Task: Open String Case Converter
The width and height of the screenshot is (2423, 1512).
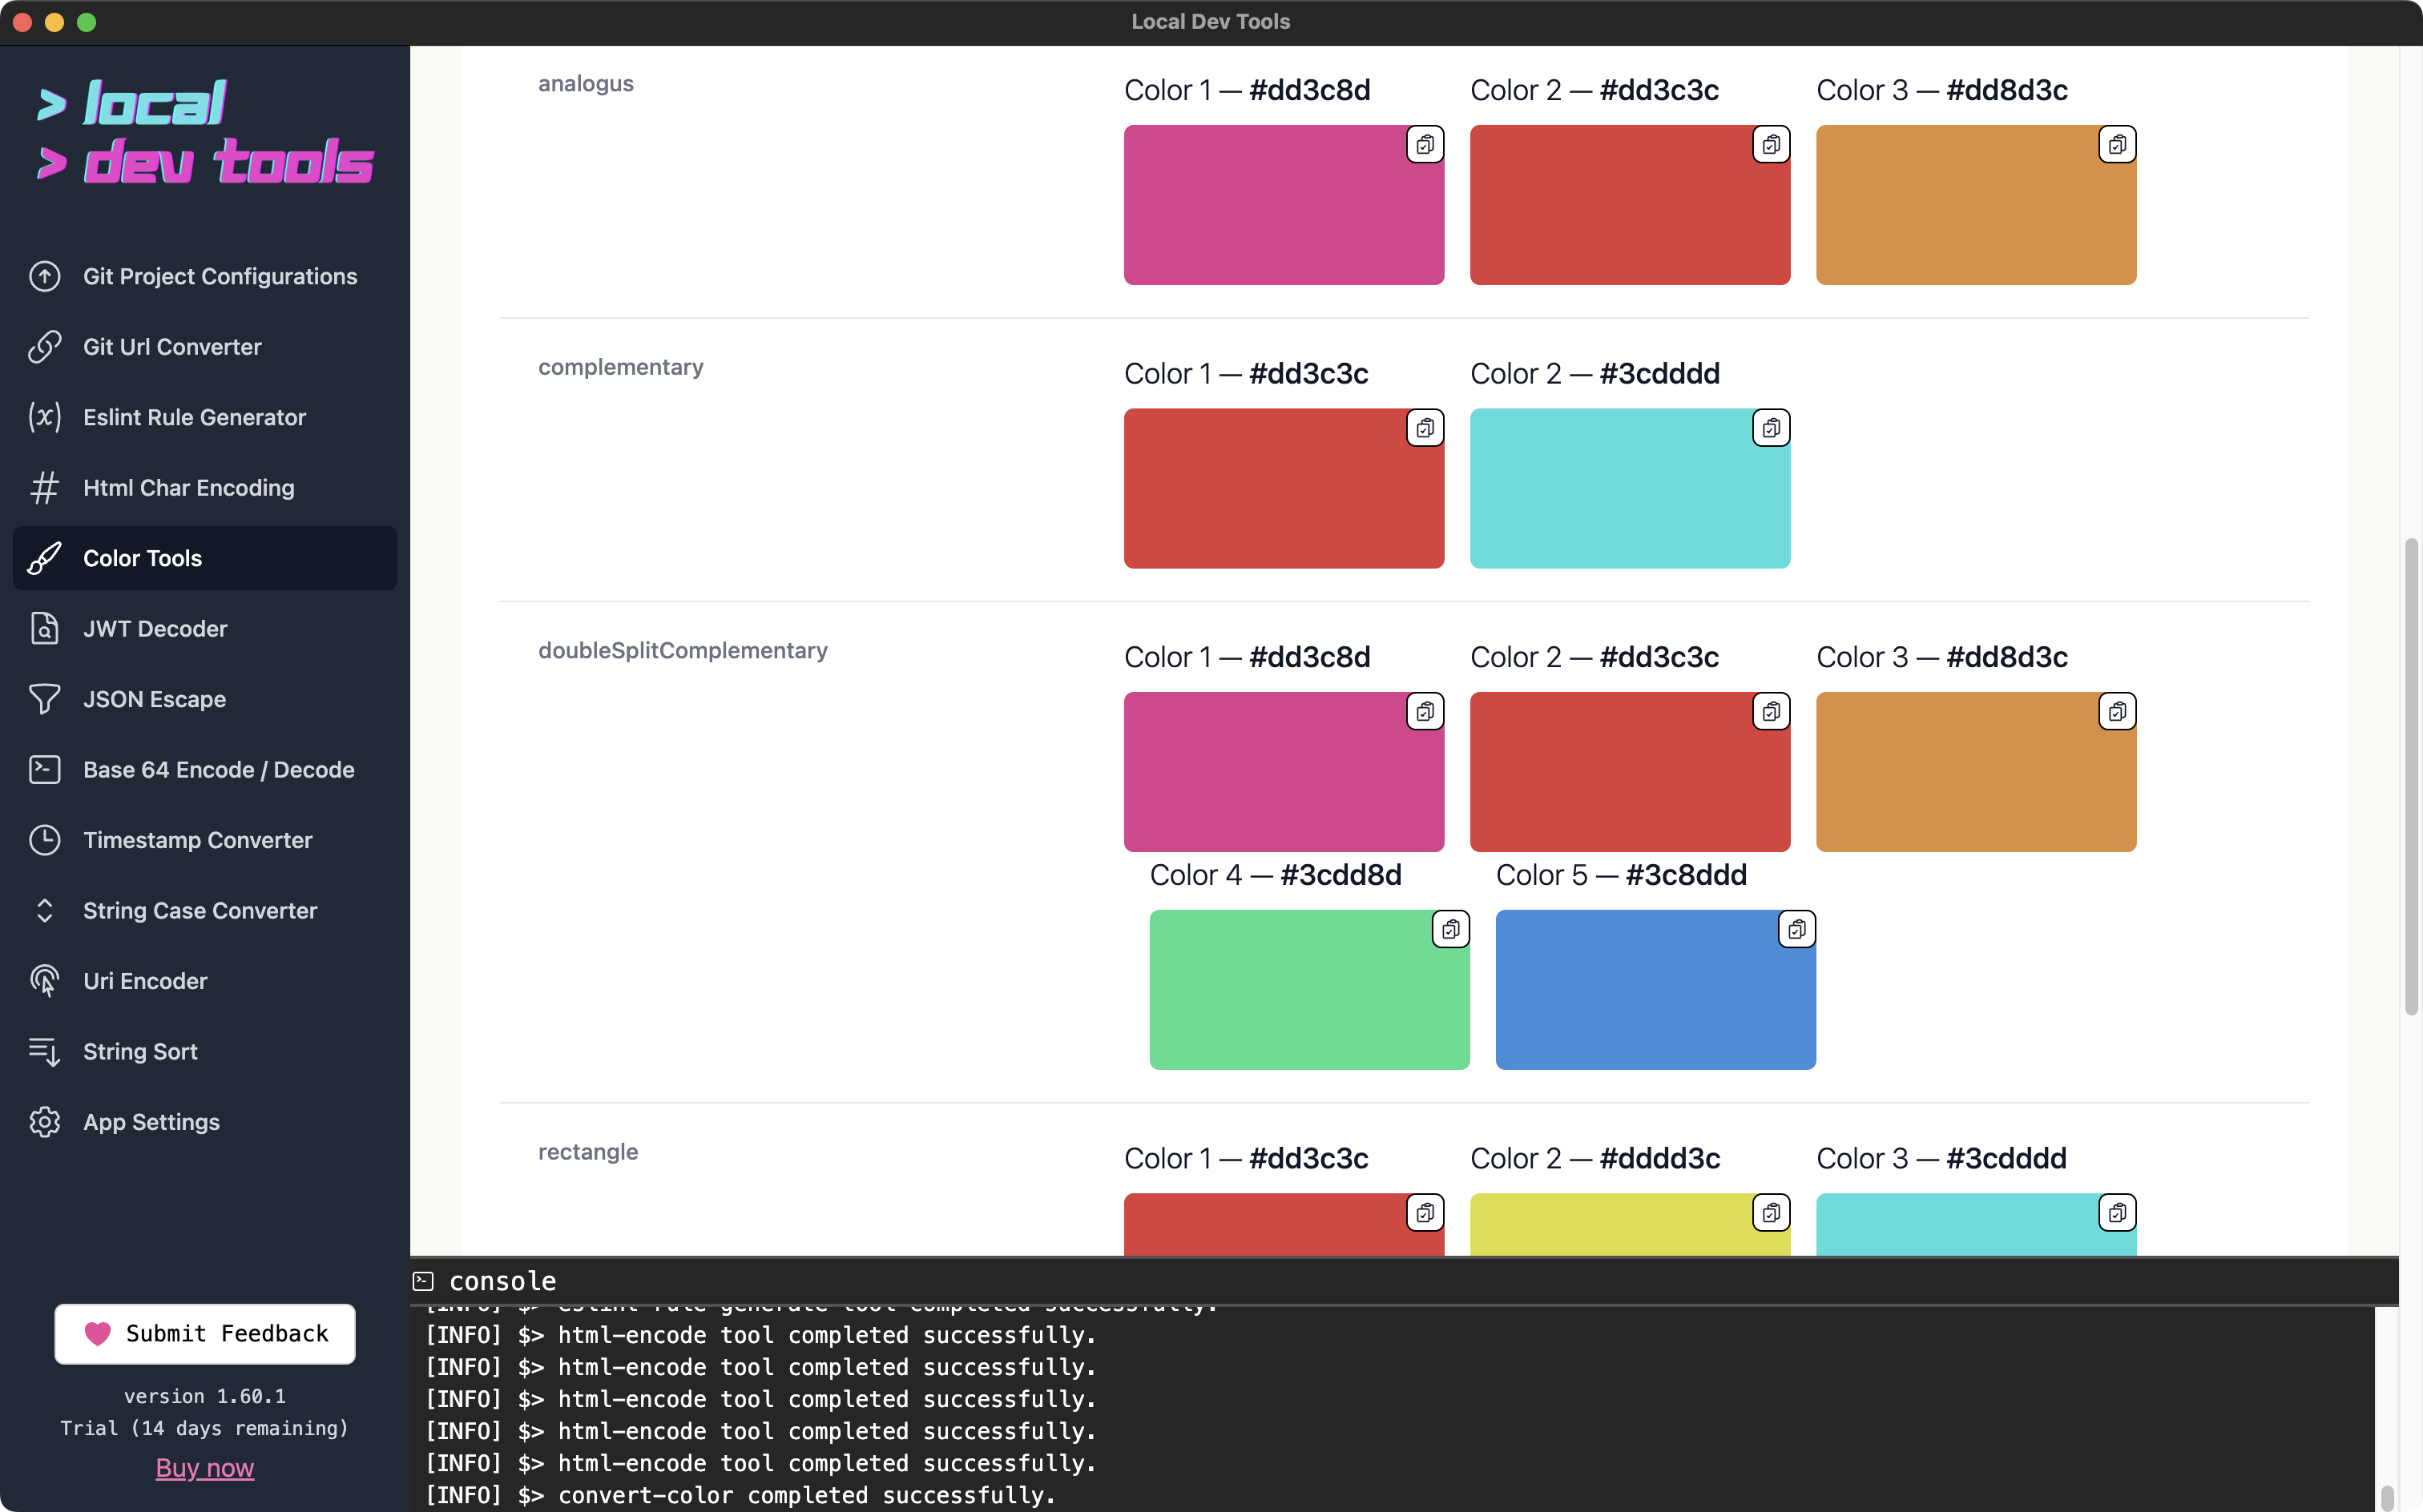Action: pos(205,911)
